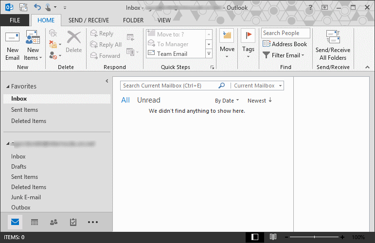The image size is (375, 243).
Task: Switch to the VIEW tab
Action: [x=164, y=20]
